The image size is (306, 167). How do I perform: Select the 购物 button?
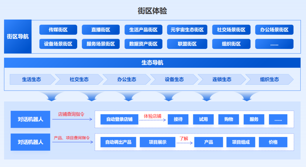229,119
